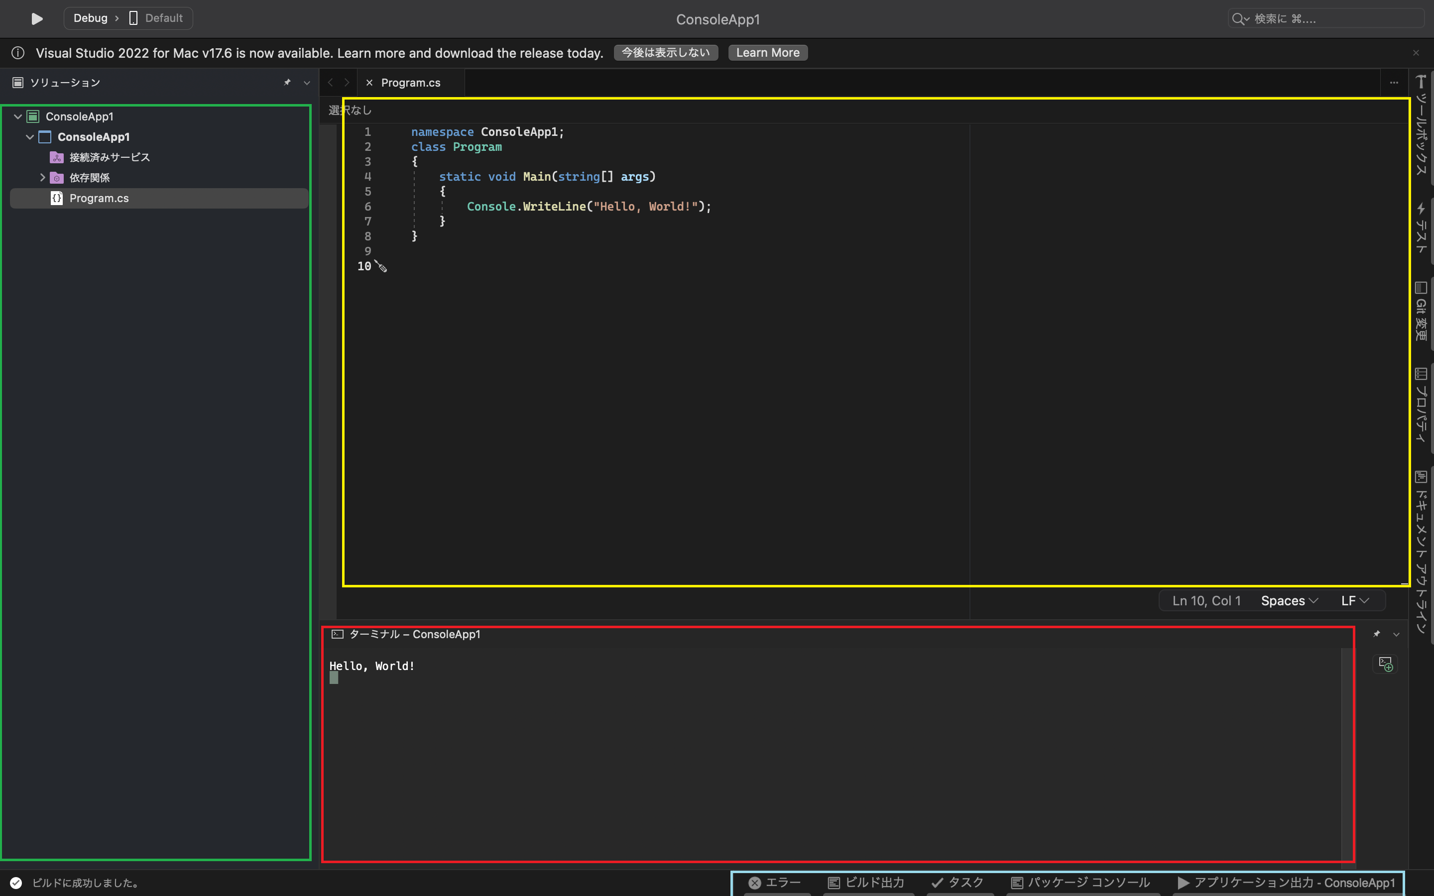Image resolution: width=1434 pixels, height=896 pixels.
Task: Open the Spaces indentation dropdown
Action: (1289, 601)
